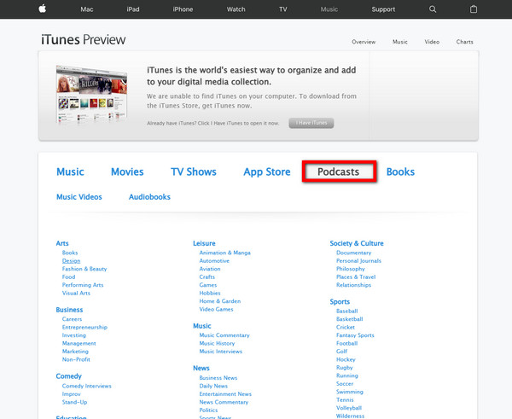Click the Apple logo icon

coord(43,9)
